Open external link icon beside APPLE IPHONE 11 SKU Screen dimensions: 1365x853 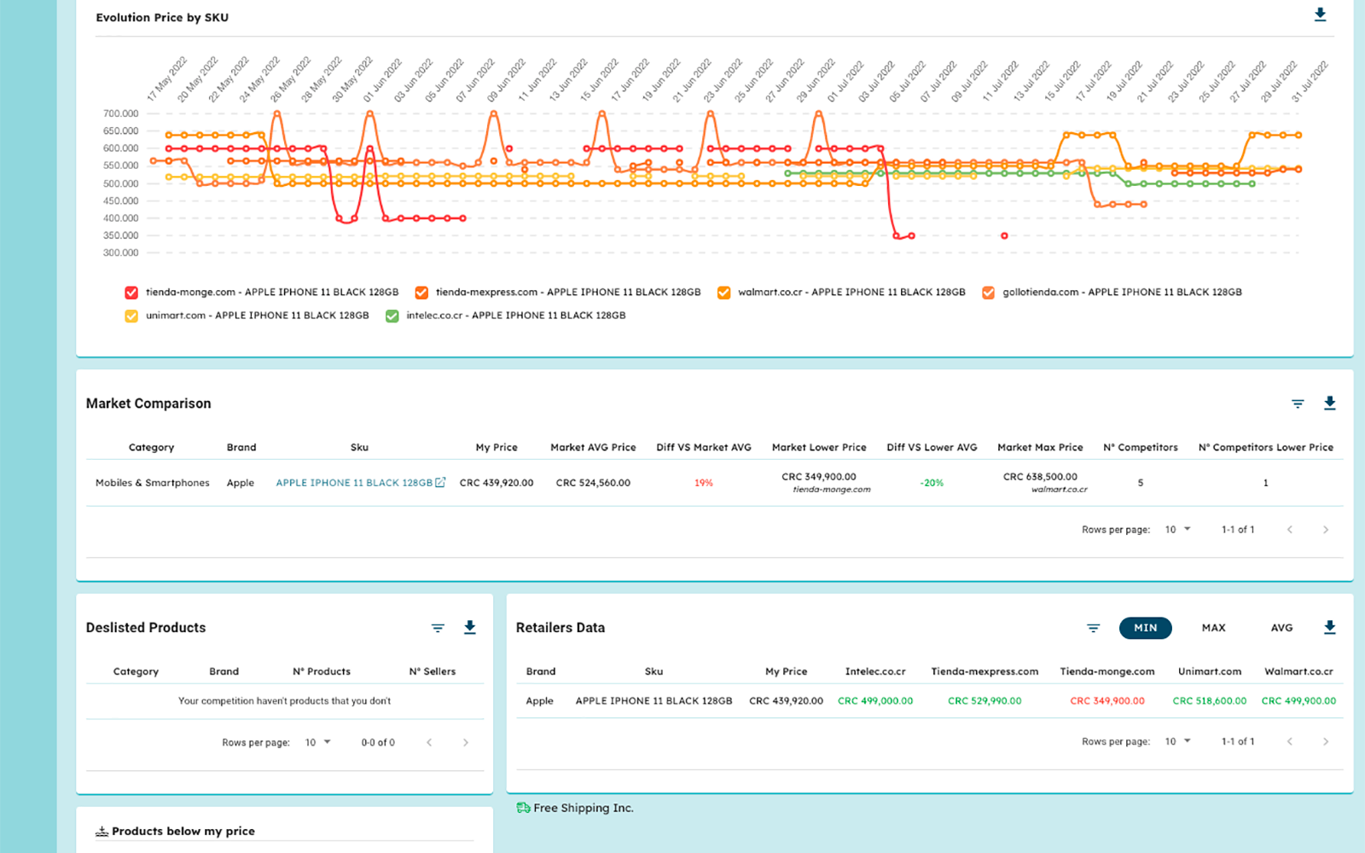click(440, 483)
